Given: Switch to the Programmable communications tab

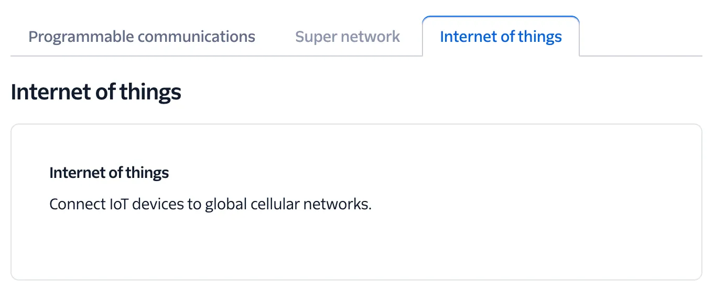Looking at the screenshot, I should coord(142,37).
